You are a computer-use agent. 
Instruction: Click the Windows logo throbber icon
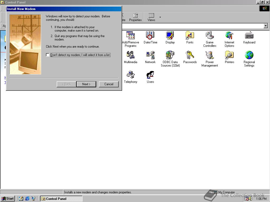pyautogui.click(x=264, y=8)
